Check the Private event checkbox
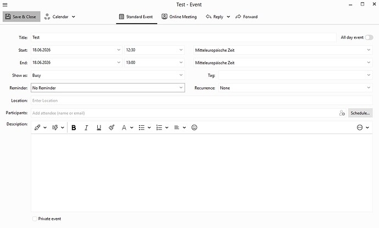The height and width of the screenshot is (228, 379). [35, 219]
